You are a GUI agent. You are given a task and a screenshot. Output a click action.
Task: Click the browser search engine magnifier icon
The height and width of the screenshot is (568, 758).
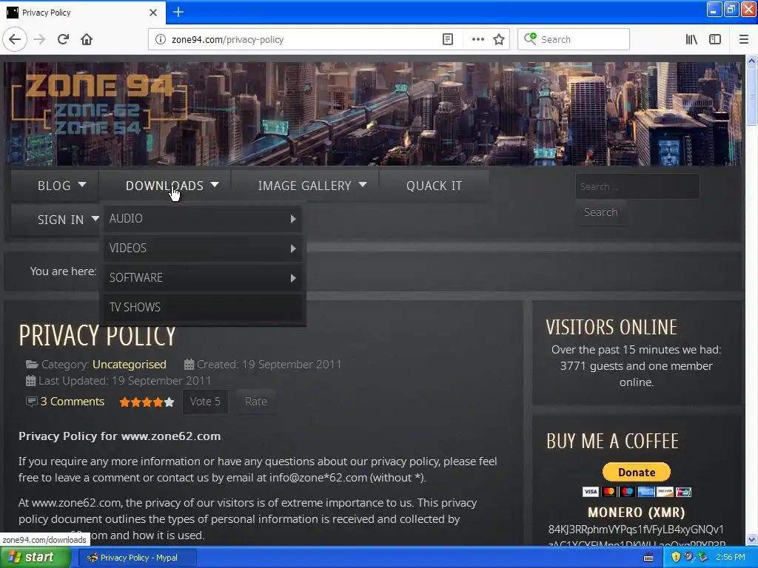point(530,38)
